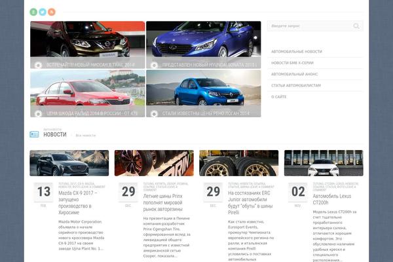393x262 pixels.
Task: Open the Pirelli rally wheels article thumbnail
Action: click(239, 163)
